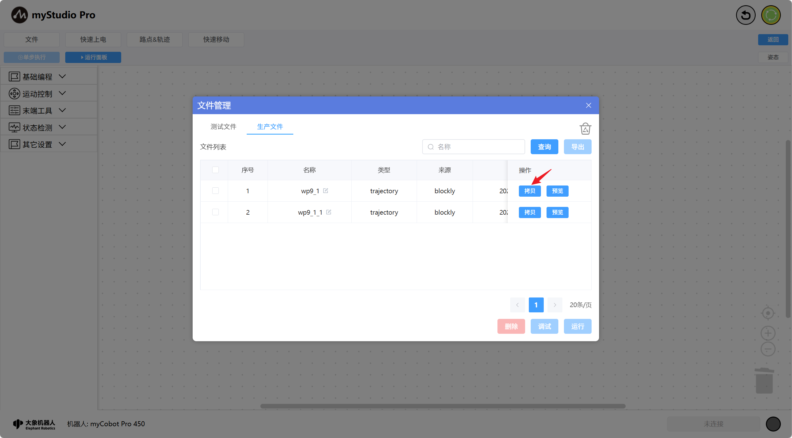This screenshot has height=438, width=792.
Task: Click the center-workspace target icon
Action: point(768,313)
